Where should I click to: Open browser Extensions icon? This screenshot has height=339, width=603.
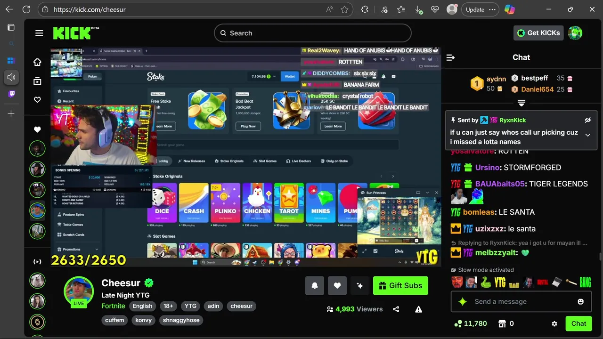tap(365, 9)
